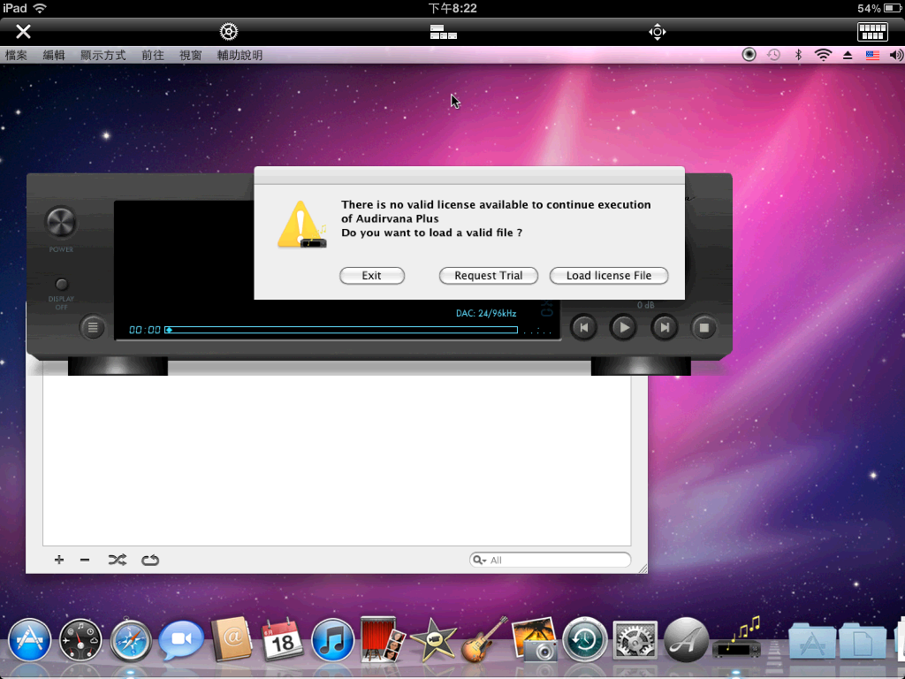The image size is (905, 679).
Task: Open iChat from the Dock
Action: point(180,640)
